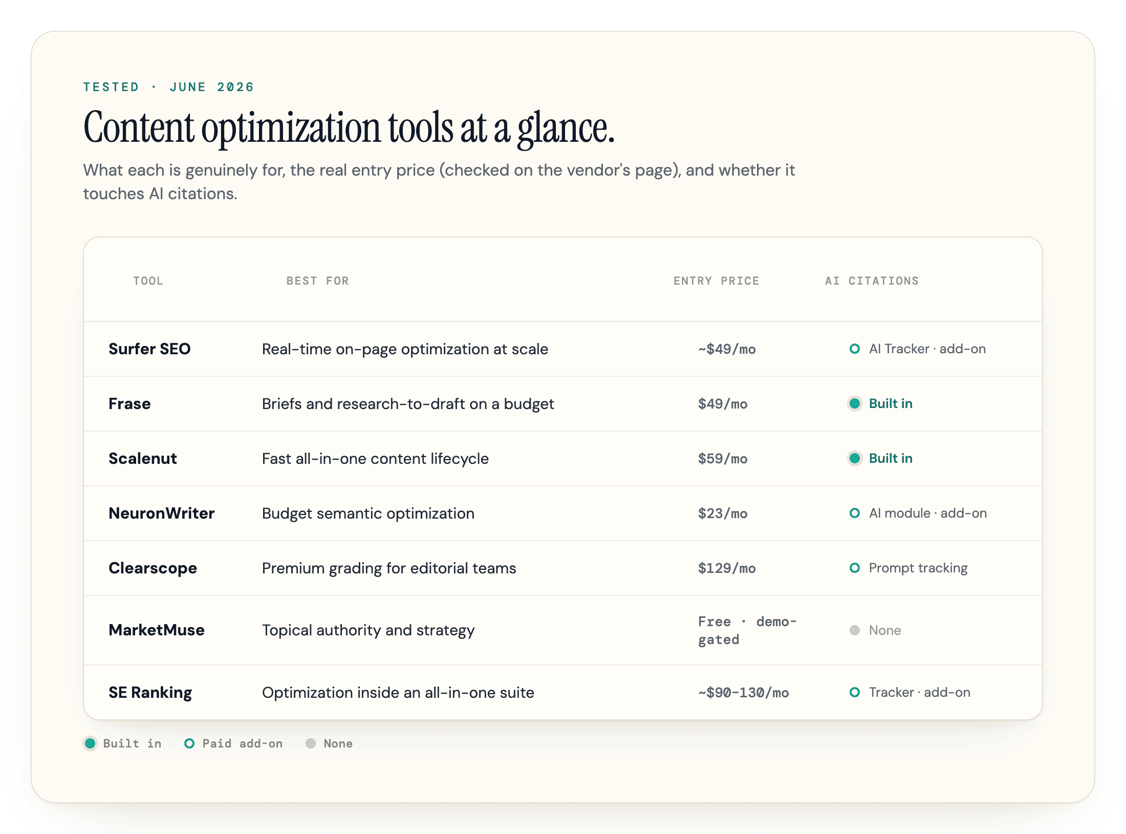Select the Frase tool name
This screenshot has width=1126, height=834.
pyautogui.click(x=129, y=404)
